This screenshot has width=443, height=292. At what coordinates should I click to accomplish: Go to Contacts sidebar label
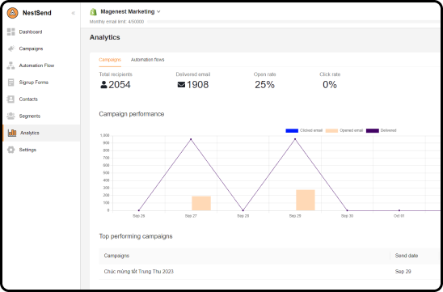click(x=28, y=99)
